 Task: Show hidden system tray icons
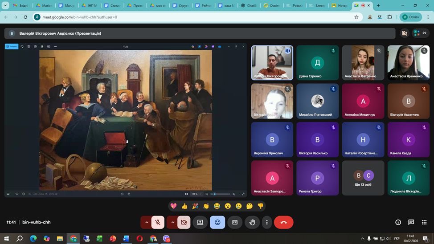point(362,239)
